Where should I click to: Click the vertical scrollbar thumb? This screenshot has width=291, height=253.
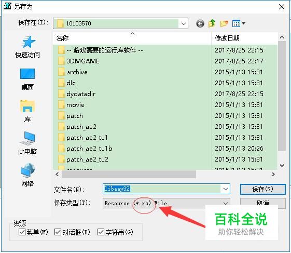[282, 96]
